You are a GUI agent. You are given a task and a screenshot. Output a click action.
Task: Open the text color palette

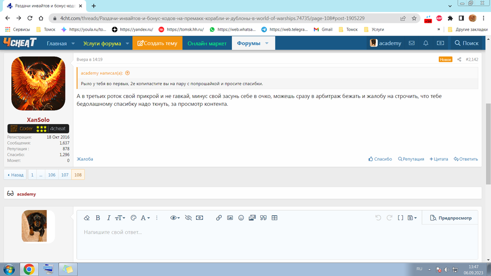pos(133,218)
